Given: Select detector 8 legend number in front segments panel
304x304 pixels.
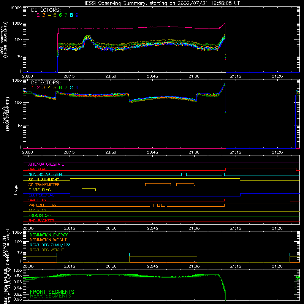Looking at the screenshot, I should [71, 15].
